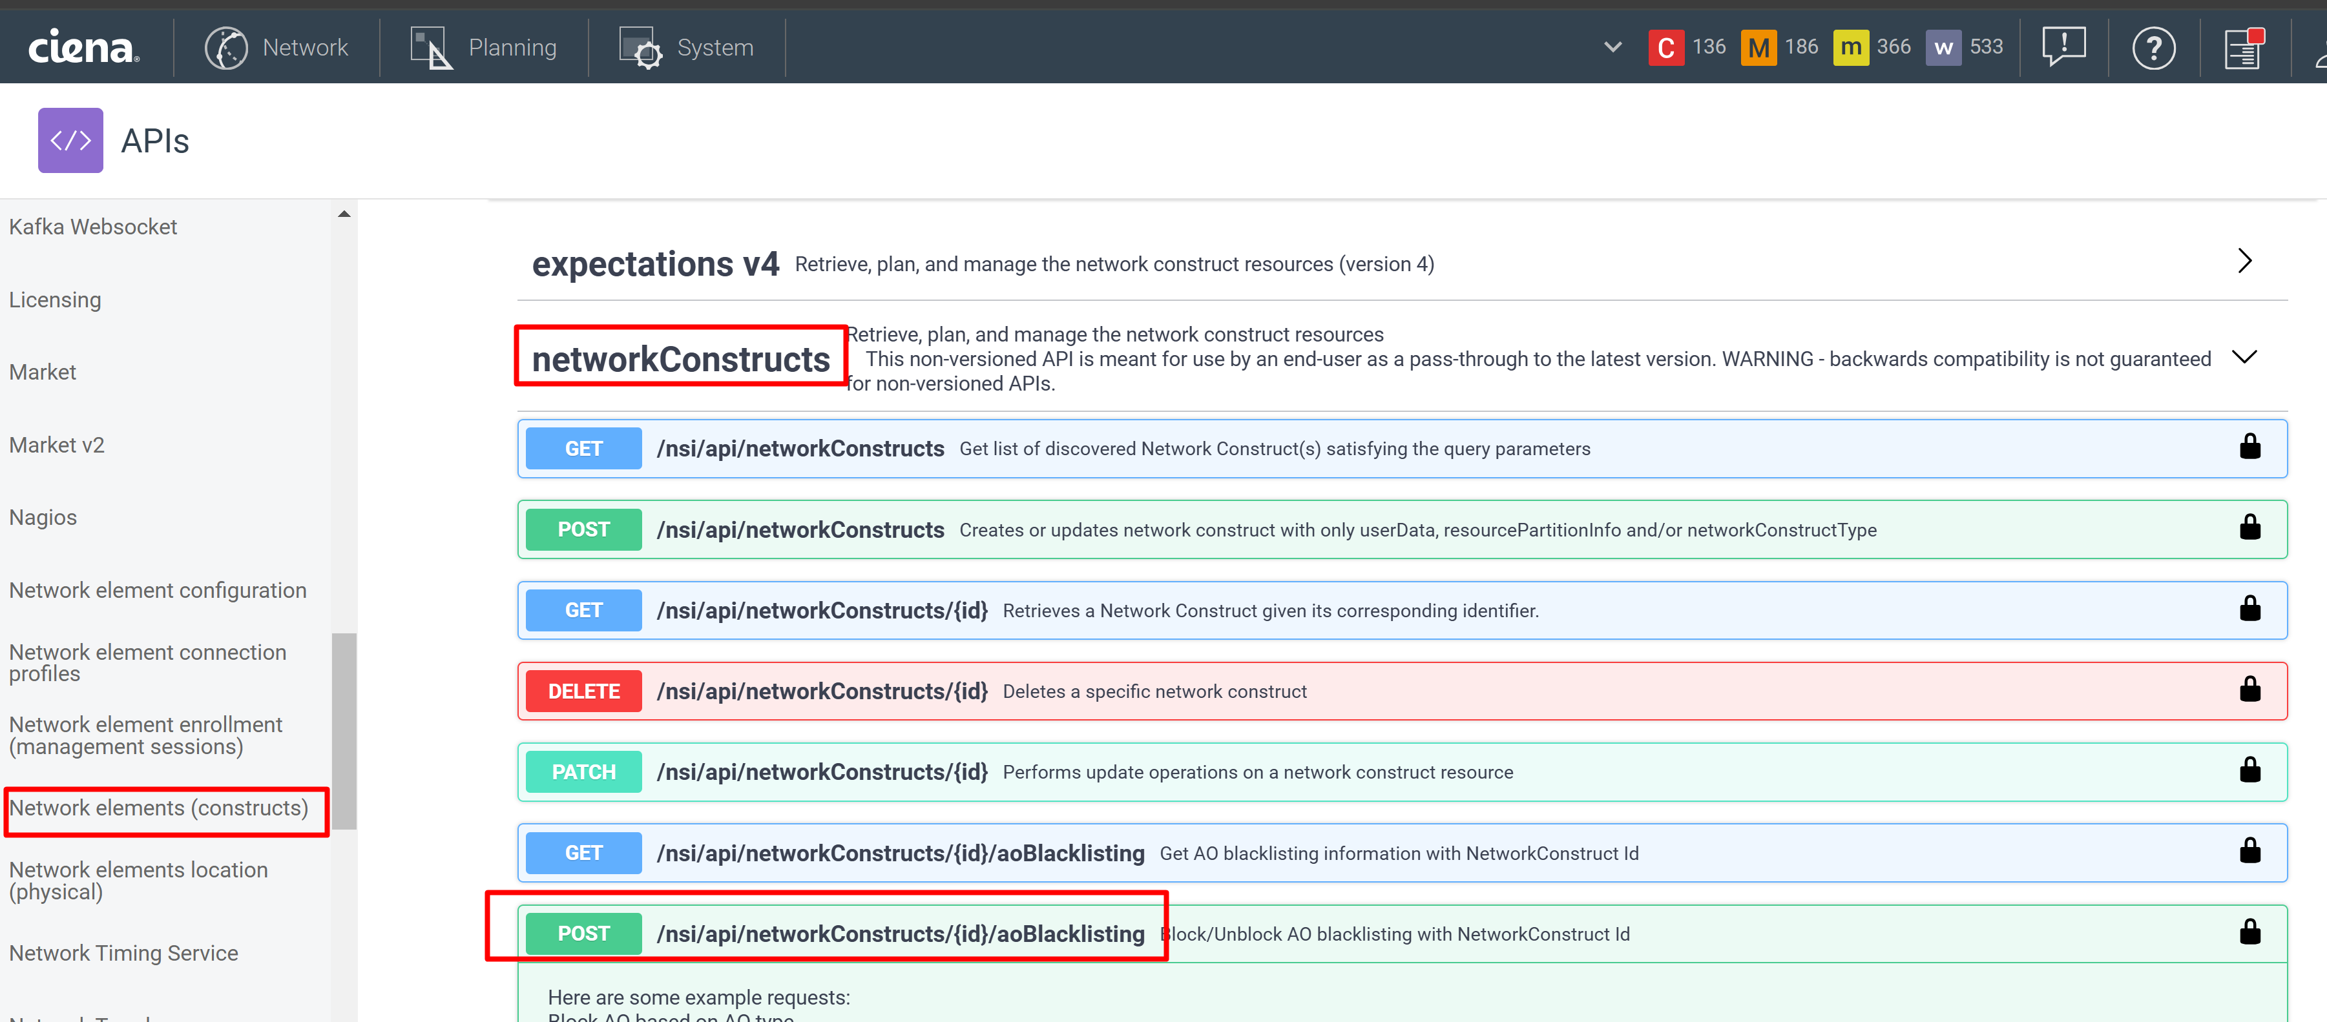Viewport: 2327px width, 1022px height.
Task: Click the purple APIs code icon
Action: 70,140
